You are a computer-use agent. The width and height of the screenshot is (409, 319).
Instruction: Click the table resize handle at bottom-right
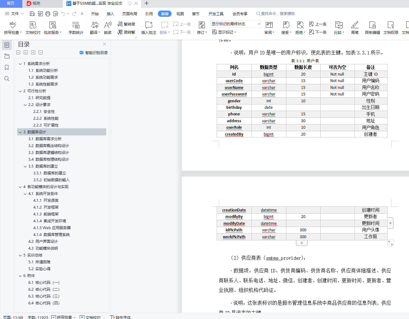click(x=390, y=243)
